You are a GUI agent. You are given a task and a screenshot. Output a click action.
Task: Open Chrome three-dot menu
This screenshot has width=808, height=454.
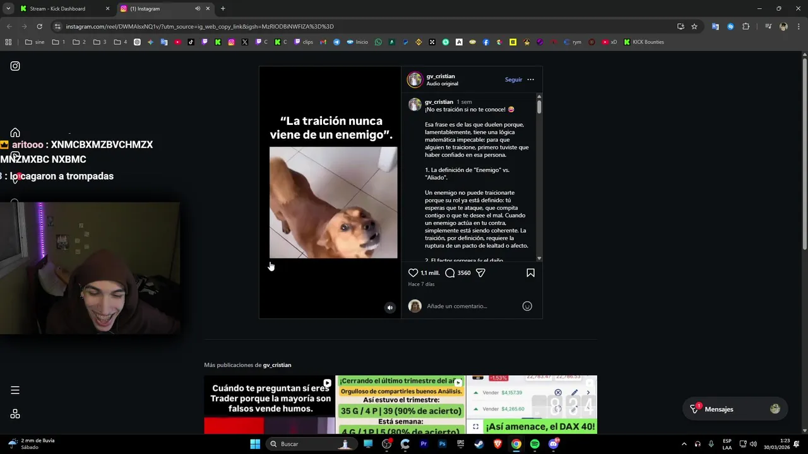[x=799, y=26]
